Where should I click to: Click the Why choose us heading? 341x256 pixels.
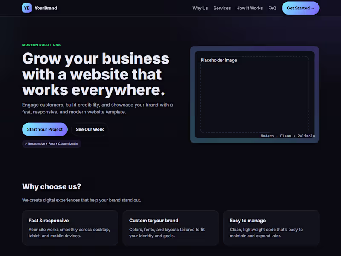51,186
